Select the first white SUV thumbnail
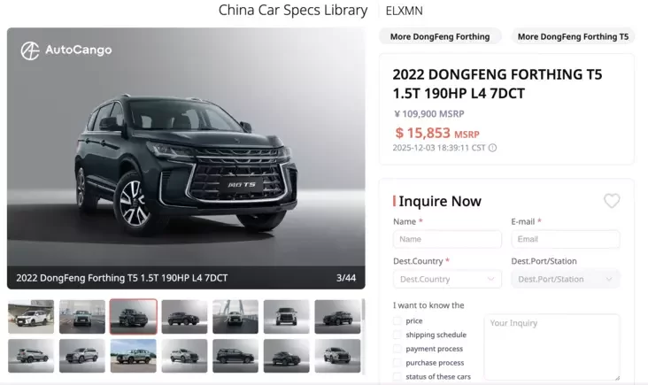The height and width of the screenshot is (385, 648). pos(31,317)
